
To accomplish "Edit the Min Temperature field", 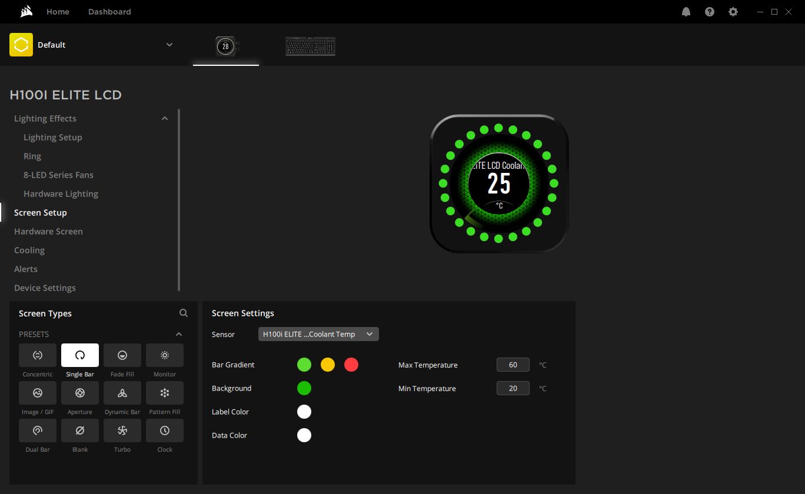I will tap(513, 388).
